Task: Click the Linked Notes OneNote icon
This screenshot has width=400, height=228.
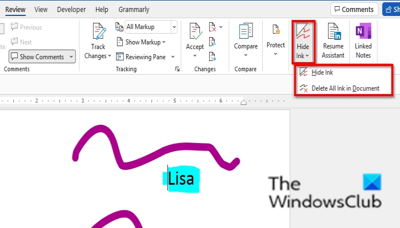Action: (363, 31)
